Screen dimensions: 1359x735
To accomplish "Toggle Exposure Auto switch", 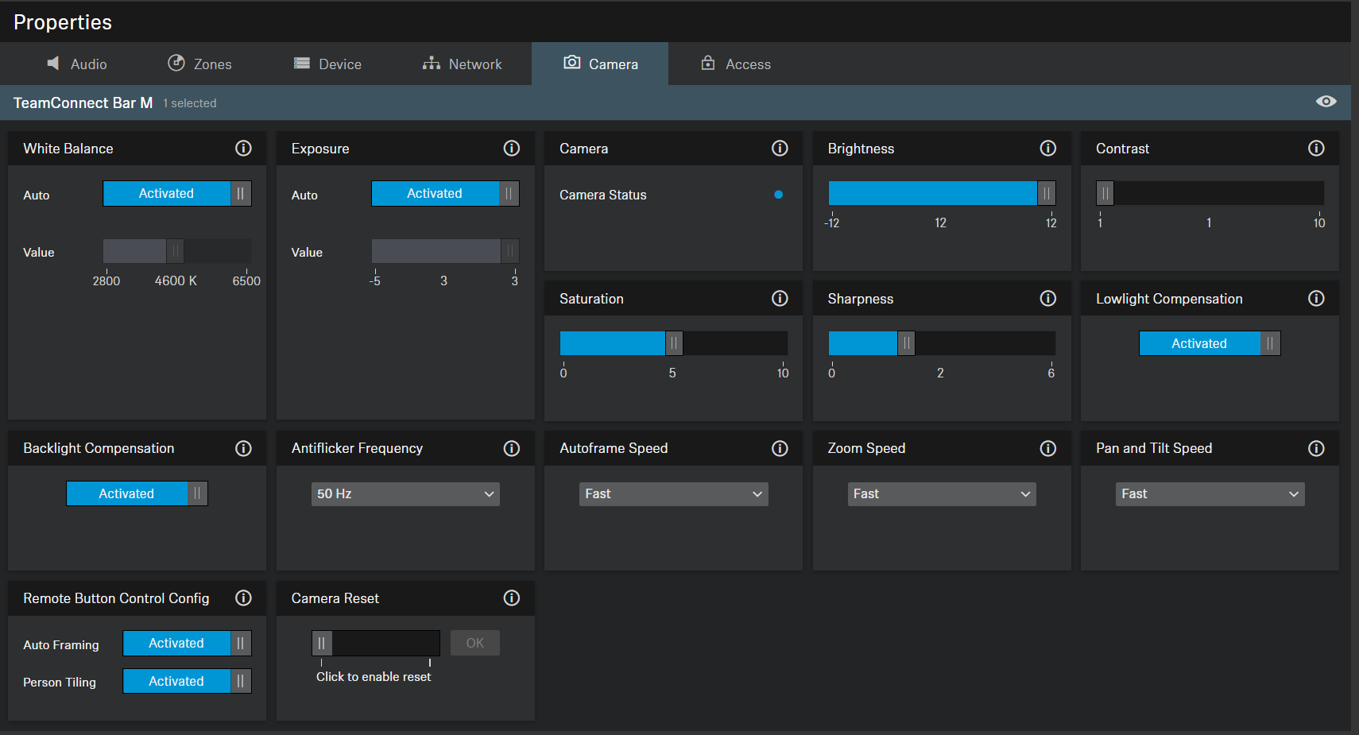I will [x=445, y=194].
